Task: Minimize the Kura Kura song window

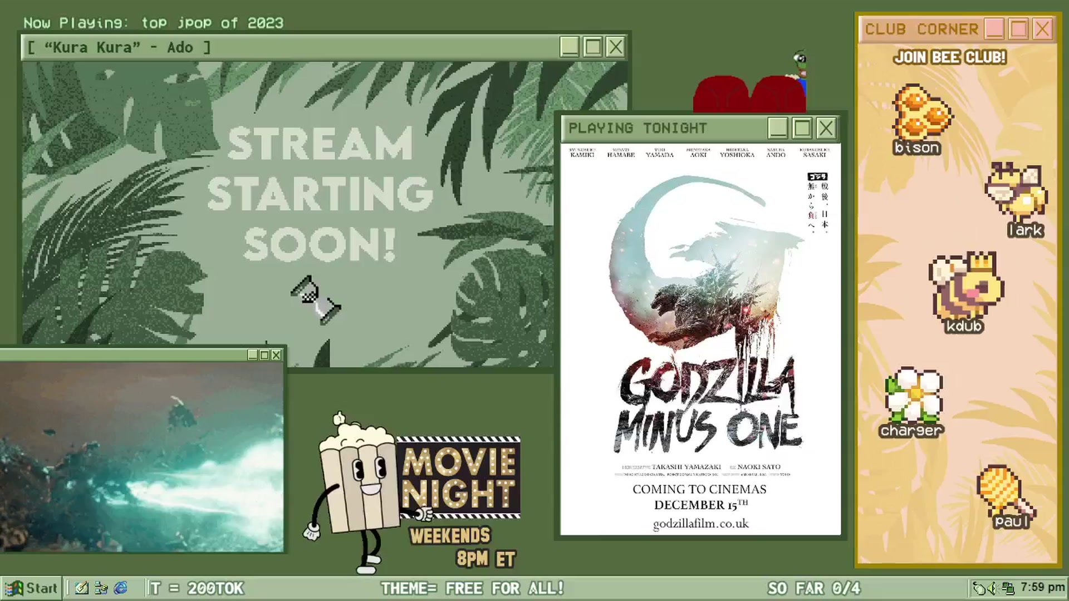Action: click(x=570, y=47)
